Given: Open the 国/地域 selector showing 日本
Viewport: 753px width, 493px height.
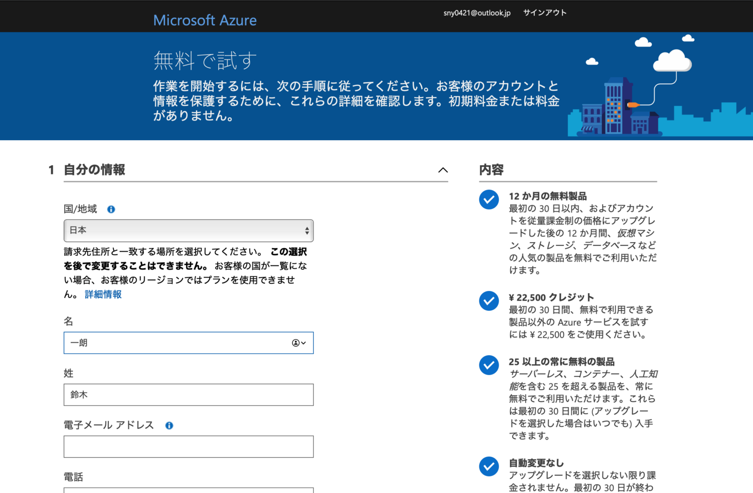Looking at the screenshot, I should (x=188, y=230).
